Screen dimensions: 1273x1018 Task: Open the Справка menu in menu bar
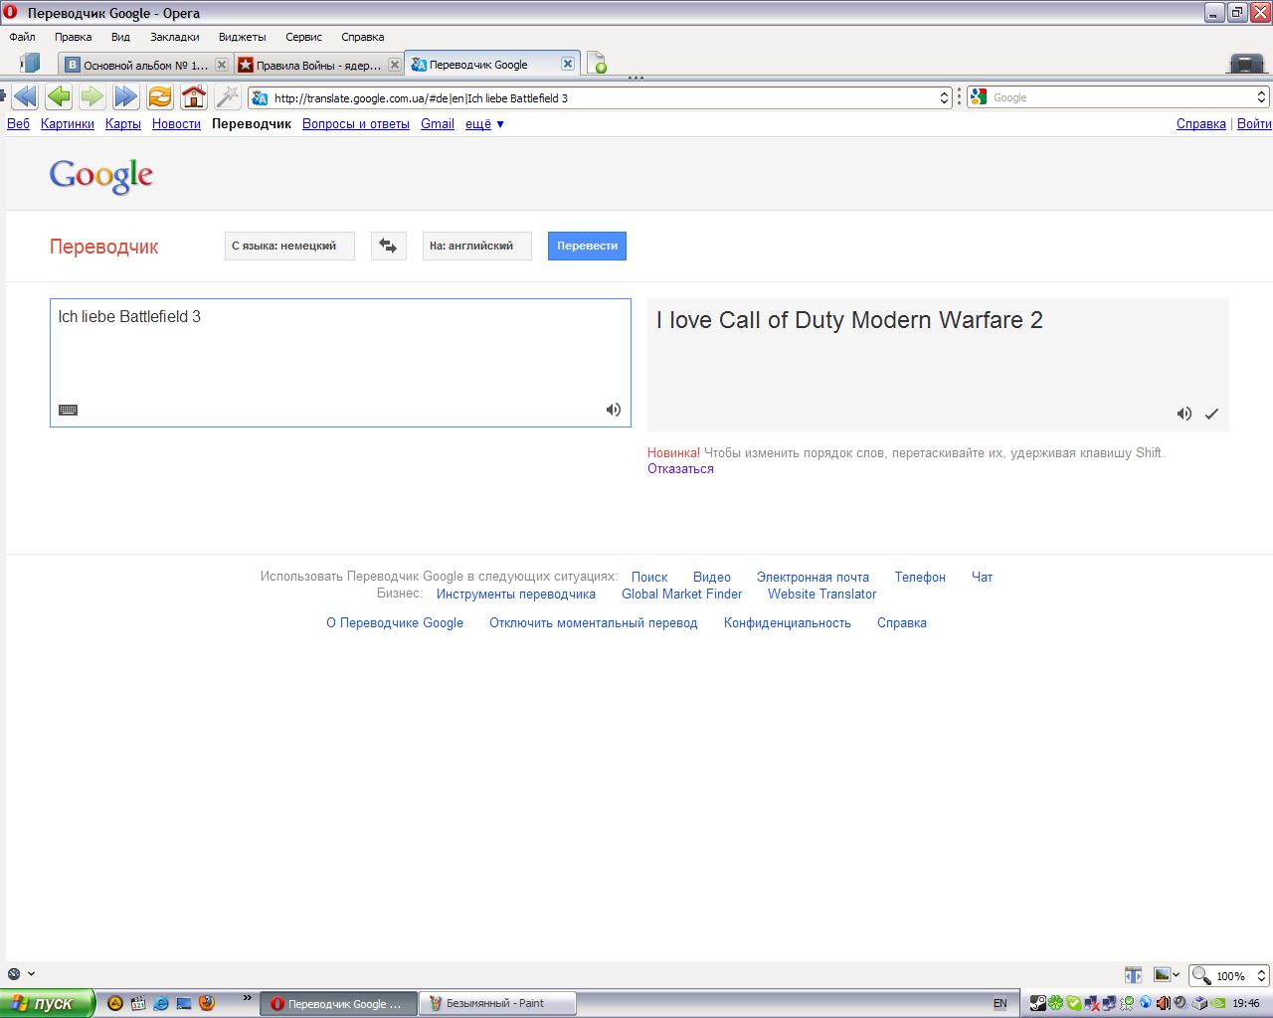(x=362, y=37)
